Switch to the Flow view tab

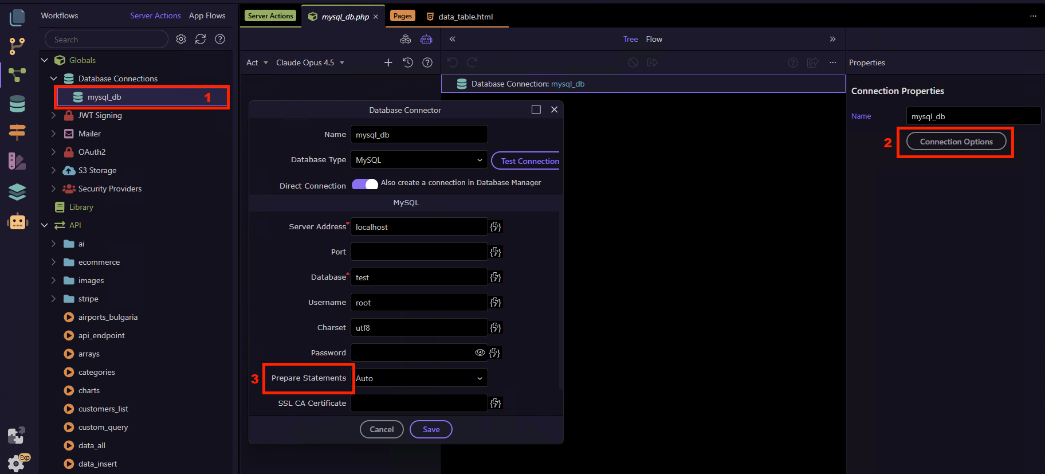[654, 39]
